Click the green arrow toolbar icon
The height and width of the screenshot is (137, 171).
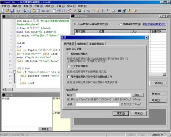point(79,11)
